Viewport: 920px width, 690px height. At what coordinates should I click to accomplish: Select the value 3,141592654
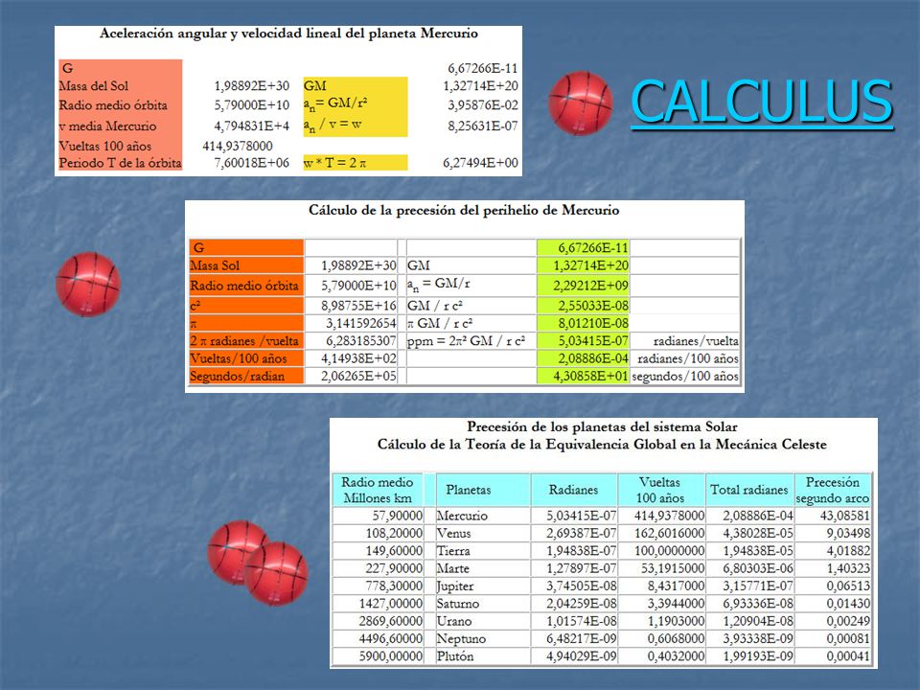pyautogui.click(x=361, y=323)
